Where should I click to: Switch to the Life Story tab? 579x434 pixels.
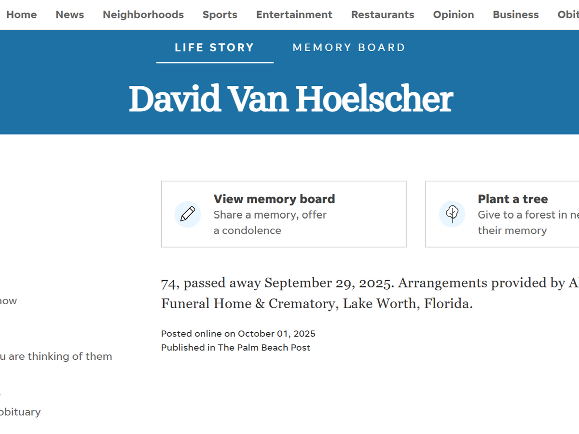point(215,47)
